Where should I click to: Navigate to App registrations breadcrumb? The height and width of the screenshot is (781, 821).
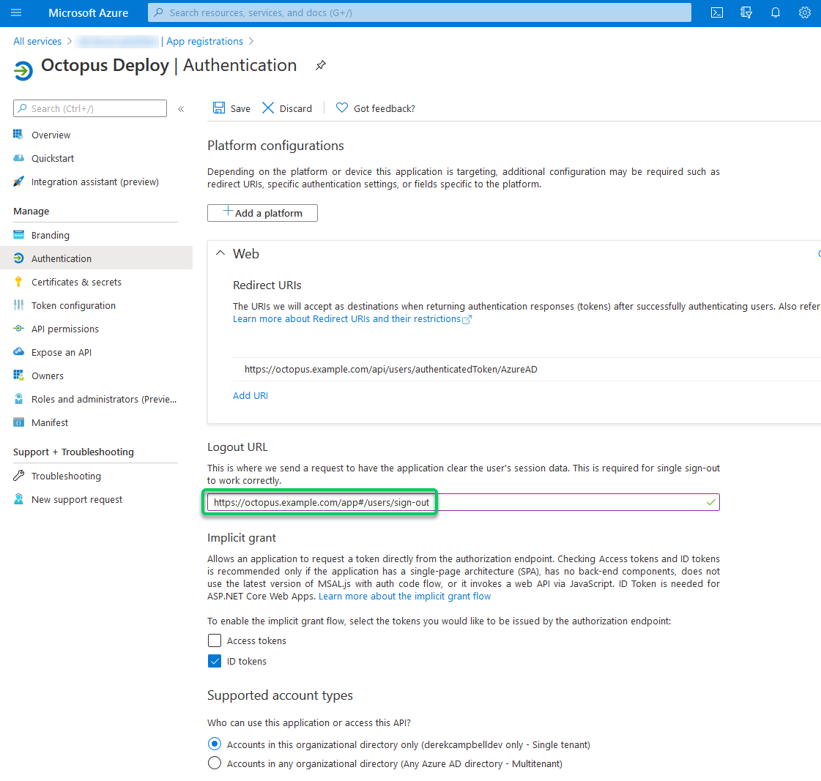pyautogui.click(x=204, y=41)
